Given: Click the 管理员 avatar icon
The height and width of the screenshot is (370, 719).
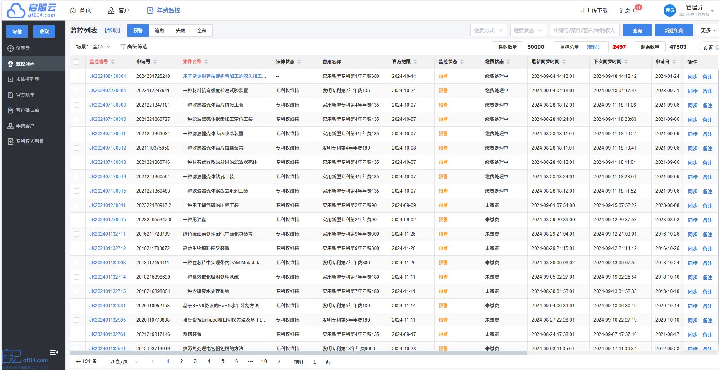Looking at the screenshot, I should (670, 10).
